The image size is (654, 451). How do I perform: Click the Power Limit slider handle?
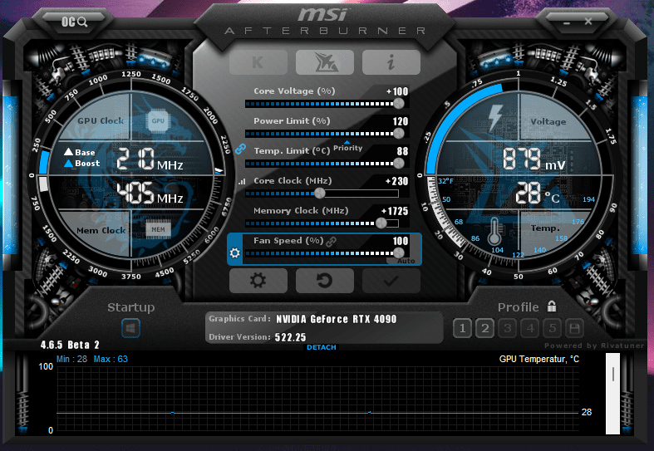[x=398, y=134]
